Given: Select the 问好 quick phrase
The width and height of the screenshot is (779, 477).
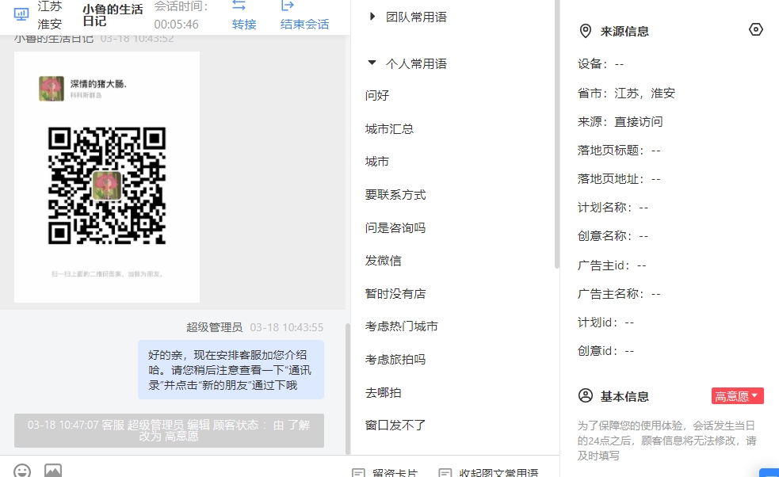Looking at the screenshot, I should click(377, 95).
